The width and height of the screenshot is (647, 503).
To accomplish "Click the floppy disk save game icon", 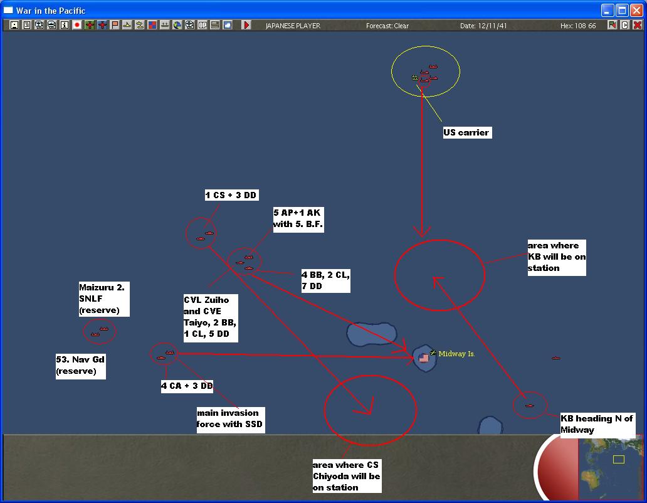I will coord(14,25).
